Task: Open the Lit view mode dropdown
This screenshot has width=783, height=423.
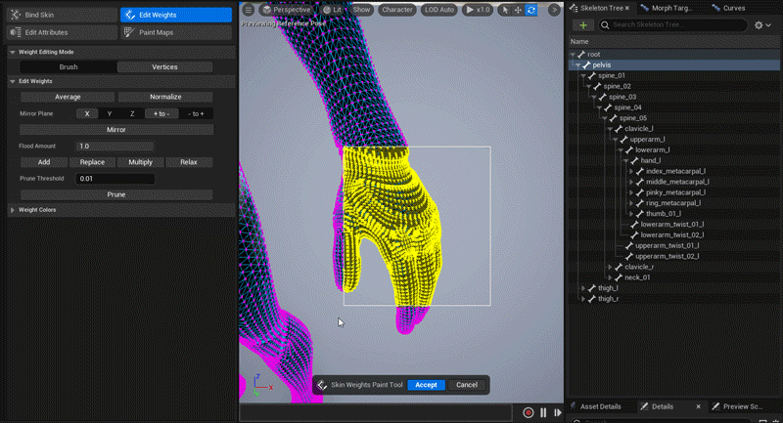Action: tap(332, 10)
